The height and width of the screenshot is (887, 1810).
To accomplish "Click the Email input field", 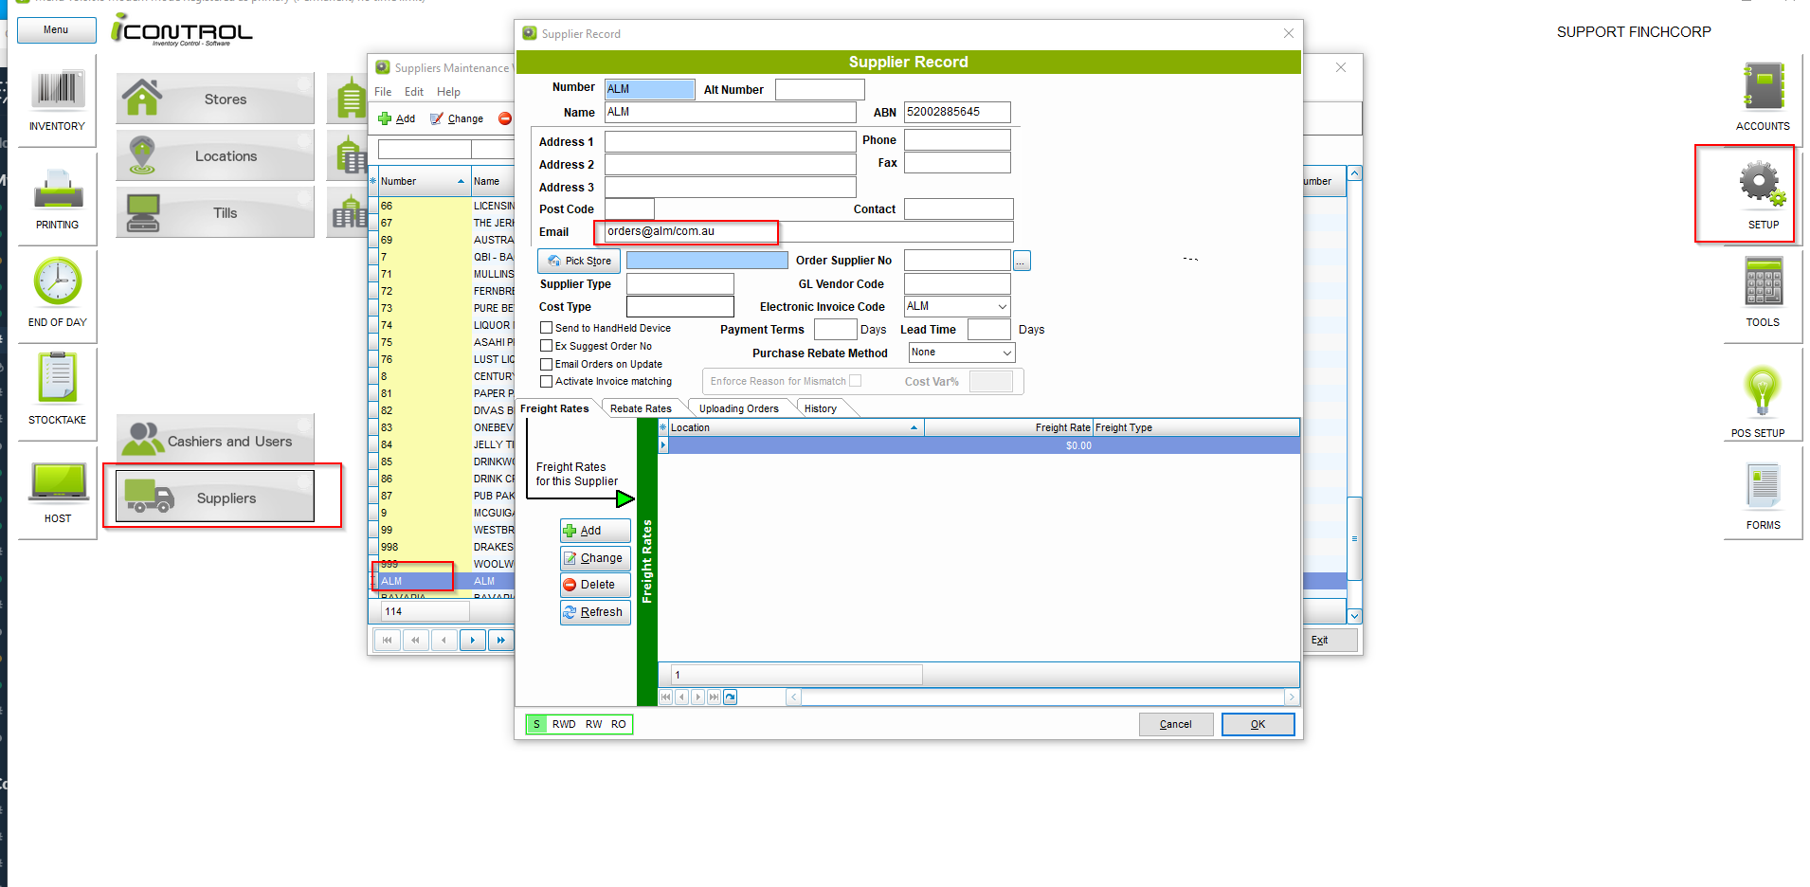I will click(x=809, y=231).
